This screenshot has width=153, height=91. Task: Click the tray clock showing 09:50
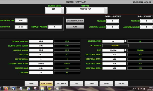click(150, 89)
